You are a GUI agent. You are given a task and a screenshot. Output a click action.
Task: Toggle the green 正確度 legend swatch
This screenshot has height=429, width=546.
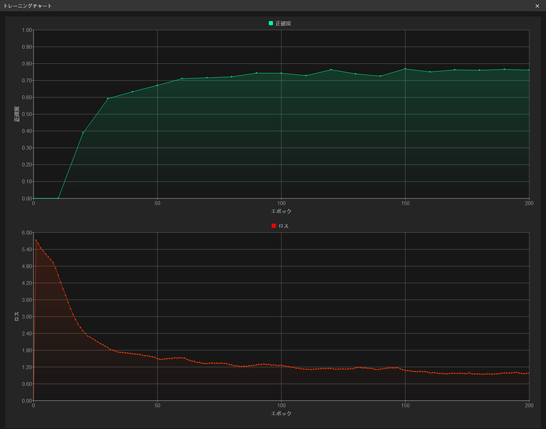point(271,23)
